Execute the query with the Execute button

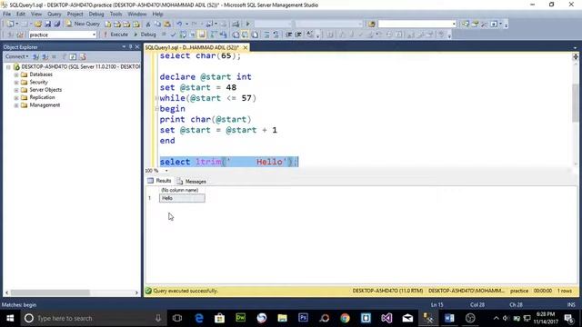[115, 35]
